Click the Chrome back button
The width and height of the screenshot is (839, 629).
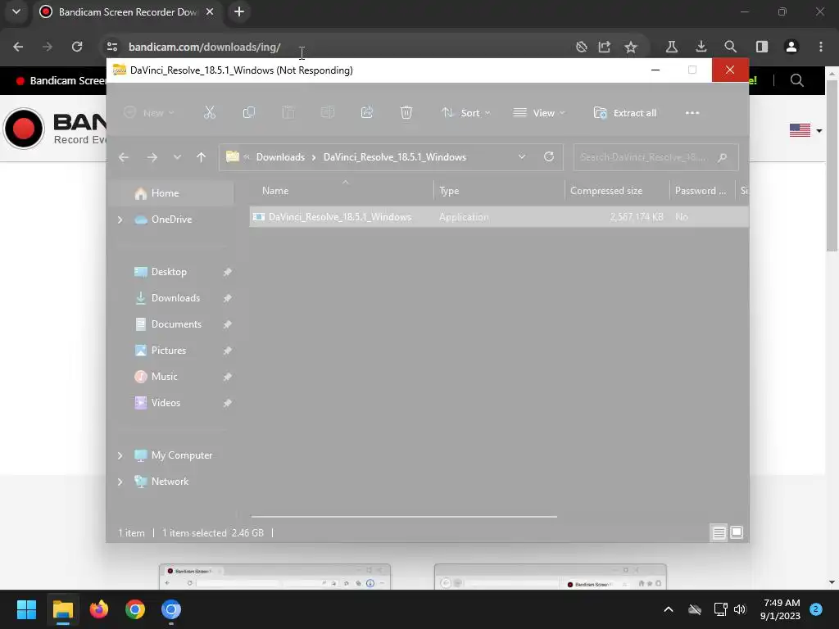pos(18,47)
